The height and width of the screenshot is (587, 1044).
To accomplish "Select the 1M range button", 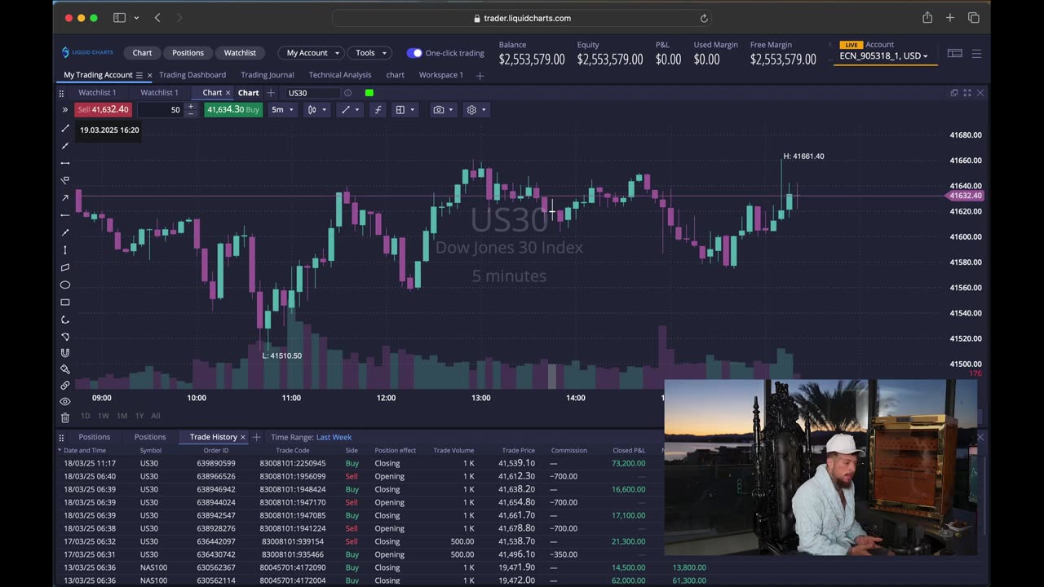I will (122, 416).
